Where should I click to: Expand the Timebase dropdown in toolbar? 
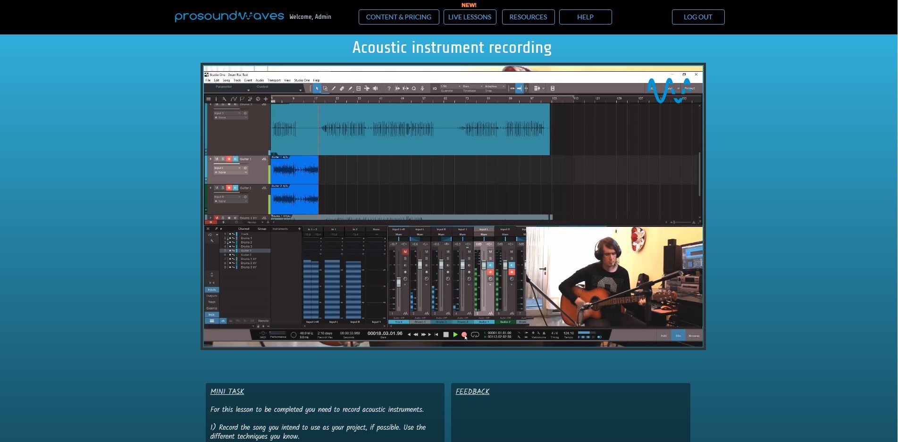(472, 86)
